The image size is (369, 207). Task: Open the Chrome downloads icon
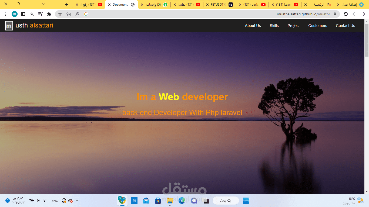pyautogui.click(x=32, y=14)
